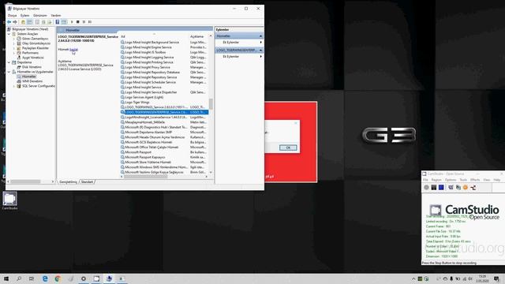Image resolution: width=505 pixels, height=284 pixels.
Task: Open CamStudio Effects menu
Action: (x=475, y=180)
